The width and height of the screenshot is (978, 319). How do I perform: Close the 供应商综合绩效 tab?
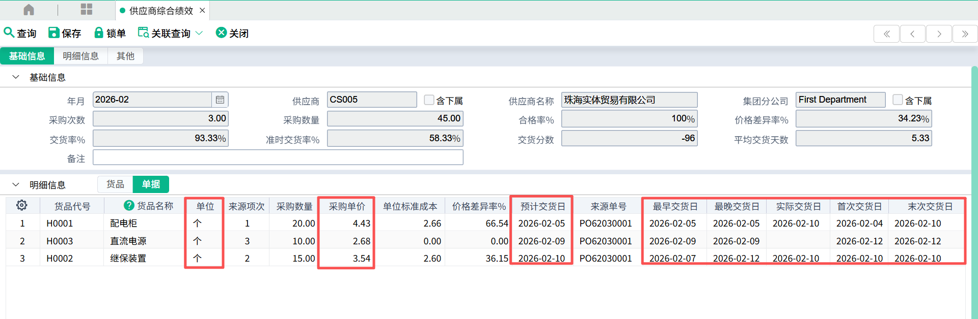coord(202,10)
